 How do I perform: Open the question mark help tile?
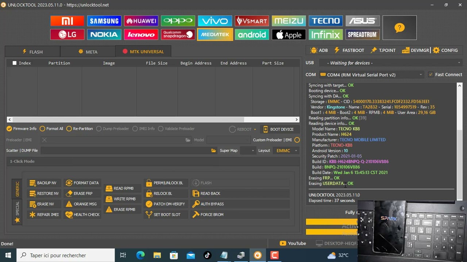tap(400, 28)
